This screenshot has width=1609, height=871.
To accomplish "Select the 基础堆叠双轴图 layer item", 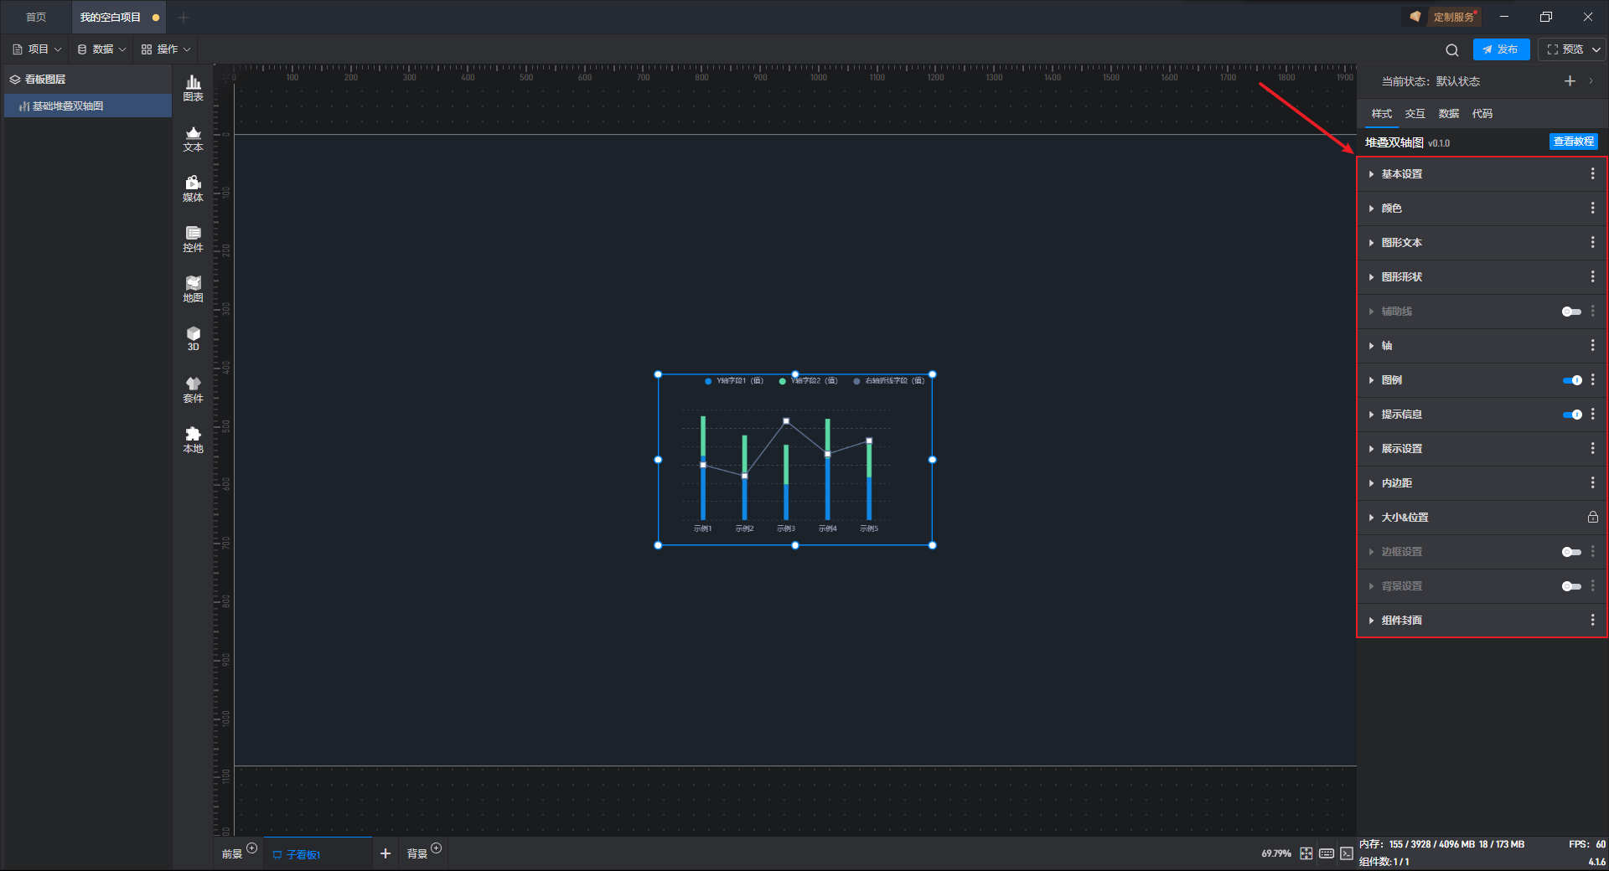I will point(68,106).
